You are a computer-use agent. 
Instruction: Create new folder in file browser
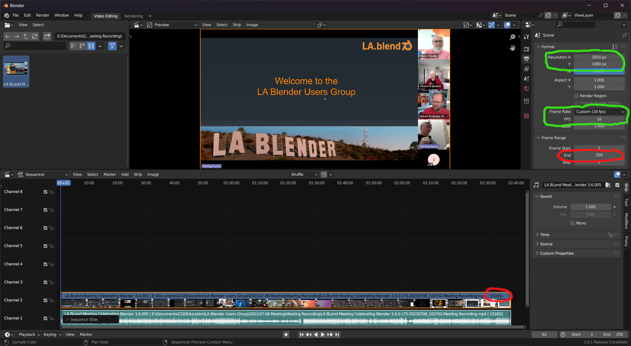tap(47, 36)
